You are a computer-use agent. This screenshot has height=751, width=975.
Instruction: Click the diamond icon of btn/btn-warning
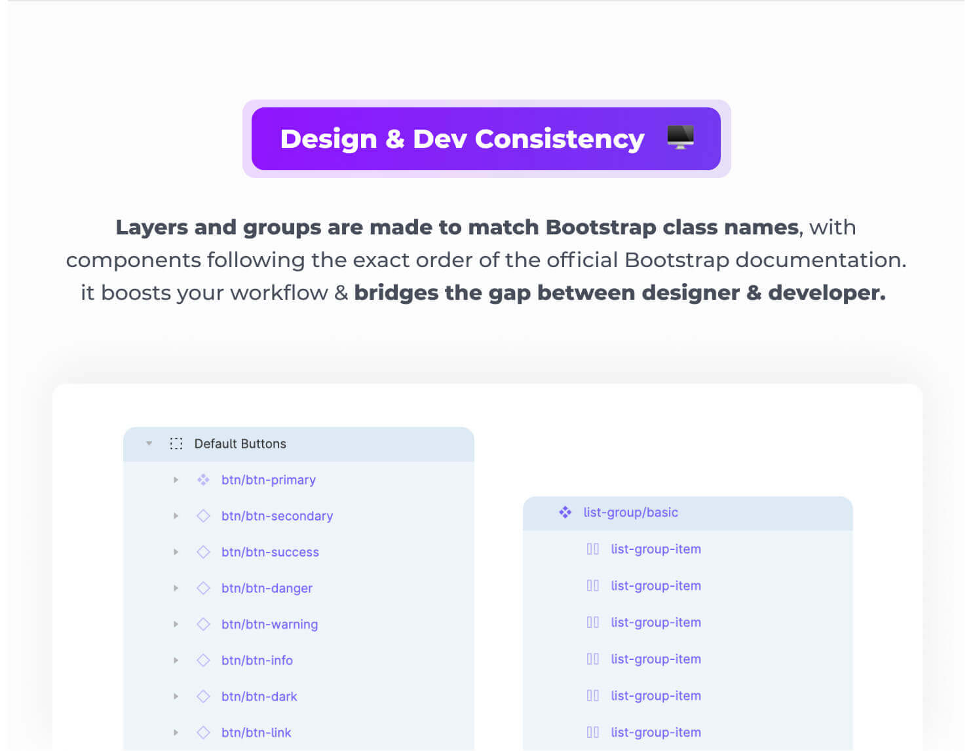(x=203, y=624)
